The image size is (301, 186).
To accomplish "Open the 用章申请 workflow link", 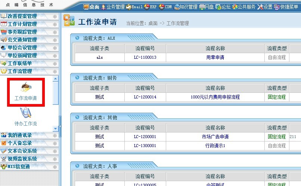I will click(215, 58).
